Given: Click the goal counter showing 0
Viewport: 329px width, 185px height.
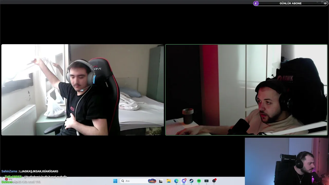Looking at the screenshot, I should pos(255,3).
